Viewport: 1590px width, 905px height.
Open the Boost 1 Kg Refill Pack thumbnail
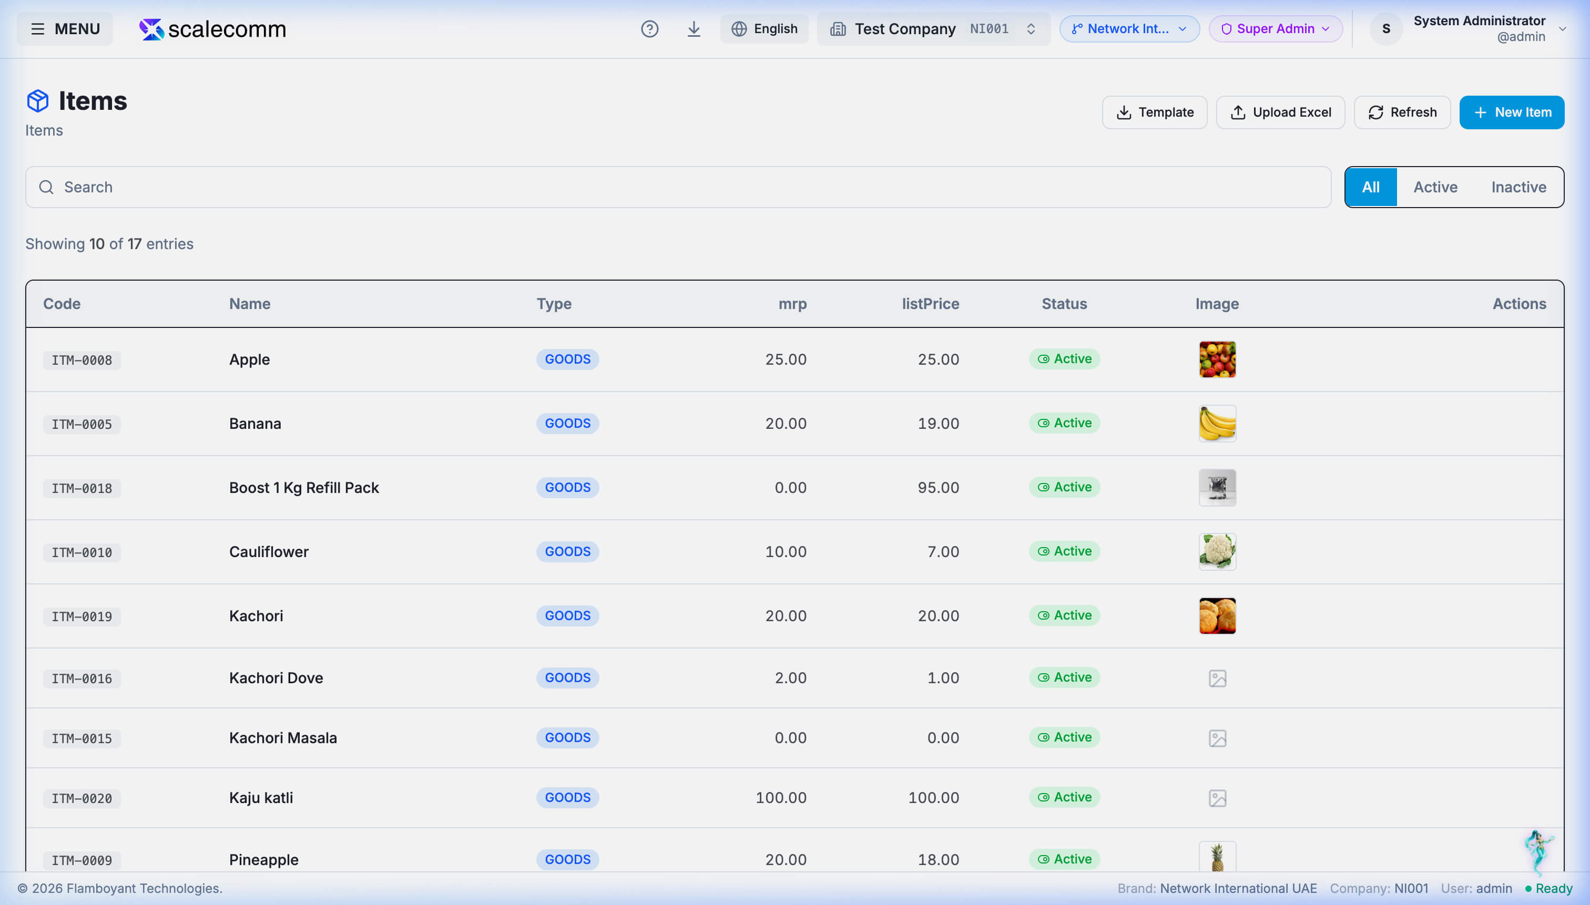click(1217, 487)
